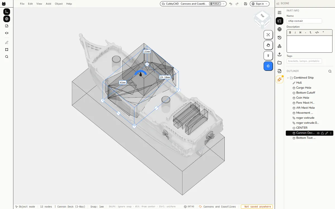335x209 pixels.
Task: Click the undo arrow in top bar
Action: coord(231,4)
